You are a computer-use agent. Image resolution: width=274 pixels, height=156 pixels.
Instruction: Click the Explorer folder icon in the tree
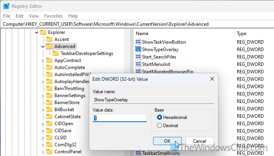pos(43,32)
